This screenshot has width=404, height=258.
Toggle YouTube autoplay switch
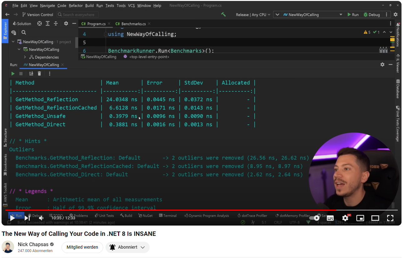point(315,218)
